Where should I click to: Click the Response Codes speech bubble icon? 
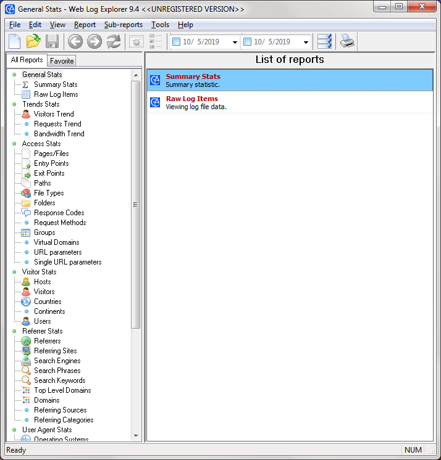[x=26, y=213]
